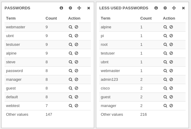Exclude root term in less used passwords
Viewport: 191px width, 129px height.
pos(171,45)
